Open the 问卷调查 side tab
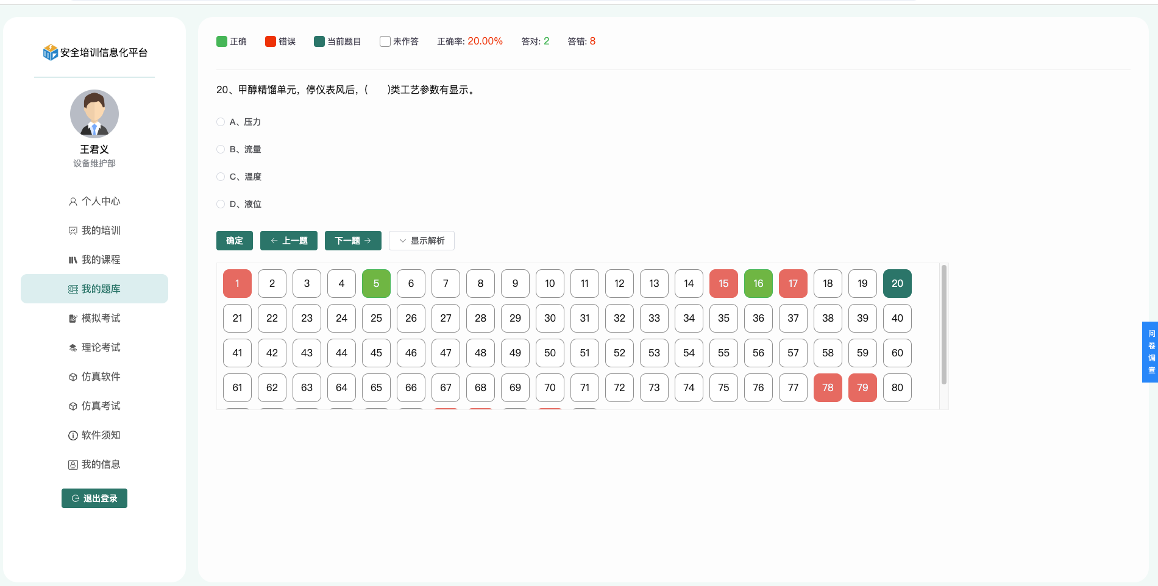This screenshot has width=1158, height=586. (x=1151, y=352)
